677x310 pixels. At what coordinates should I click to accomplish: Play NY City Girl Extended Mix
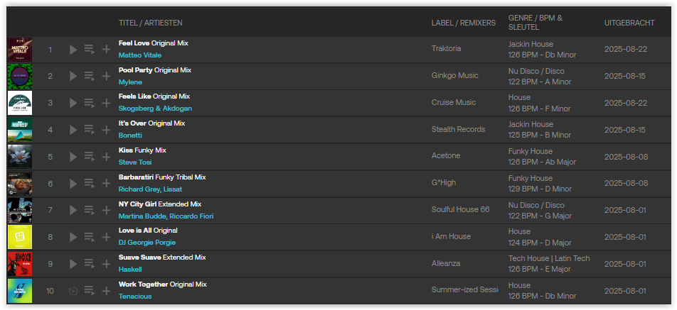[73, 210]
